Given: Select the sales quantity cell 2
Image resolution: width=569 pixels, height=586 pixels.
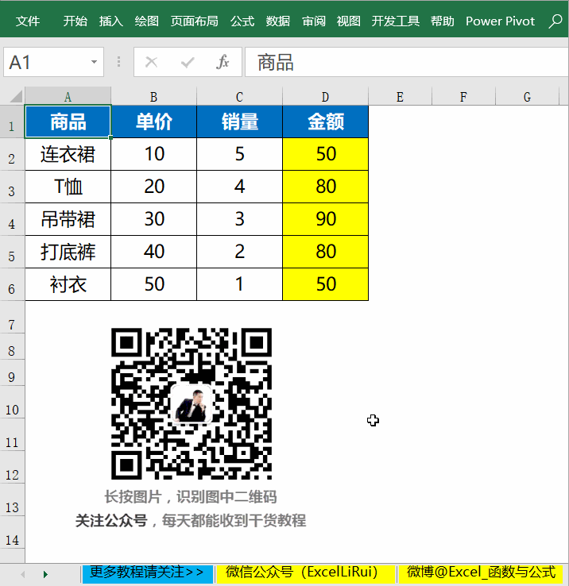Looking at the screenshot, I should click(239, 252).
